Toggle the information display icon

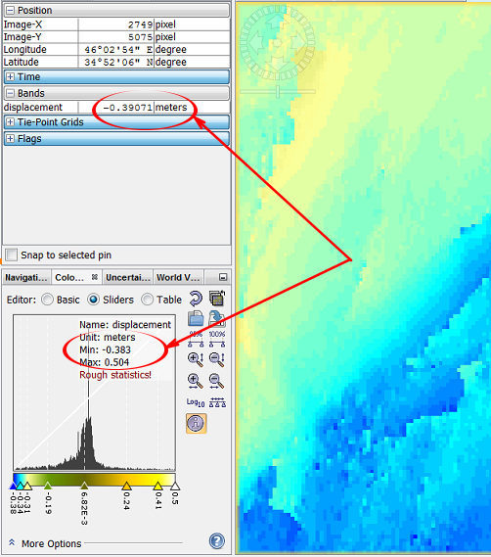pyautogui.click(x=196, y=423)
